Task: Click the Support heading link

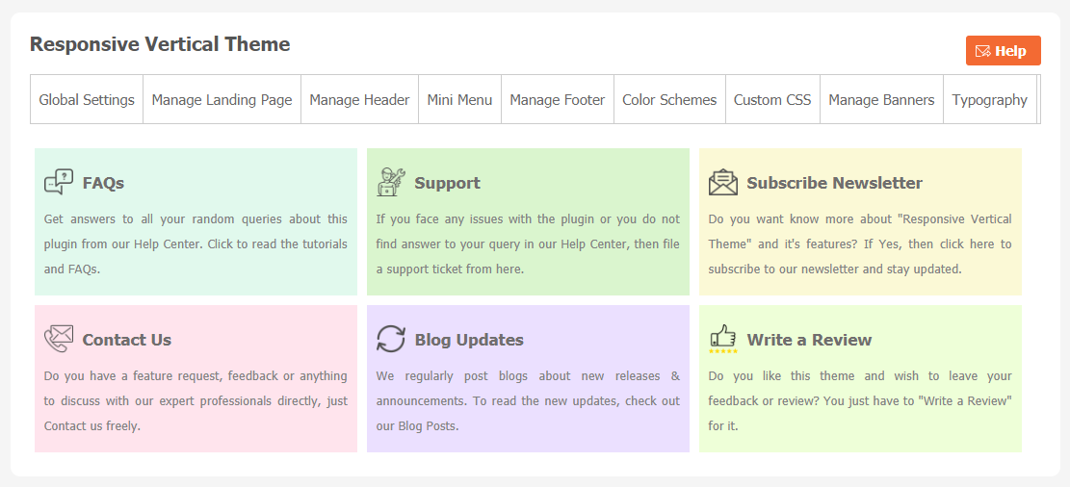Action: pos(447,183)
